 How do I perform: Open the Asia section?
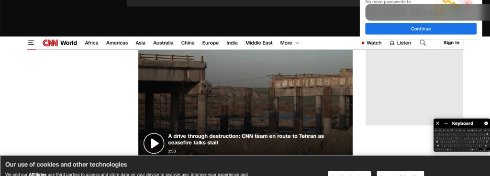pyautogui.click(x=140, y=43)
